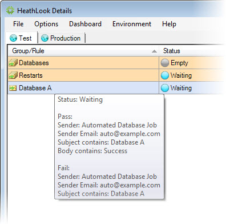Click the globe icon on Test tab

(13, 38)
